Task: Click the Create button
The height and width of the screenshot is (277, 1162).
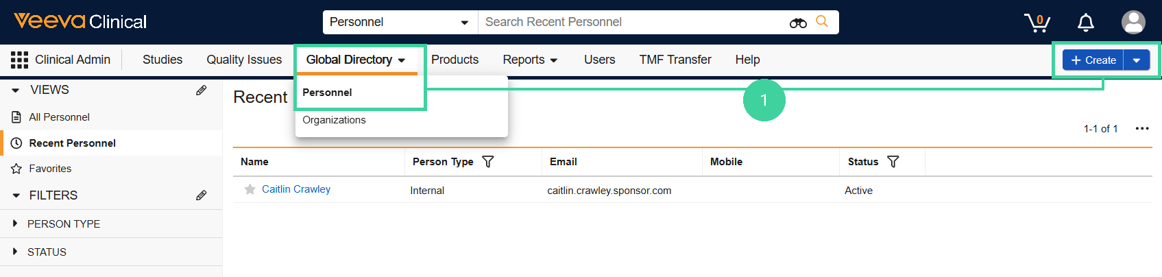Action: (1093, 60)
